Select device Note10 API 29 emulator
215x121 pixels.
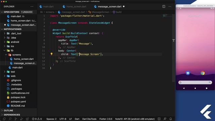135,119
